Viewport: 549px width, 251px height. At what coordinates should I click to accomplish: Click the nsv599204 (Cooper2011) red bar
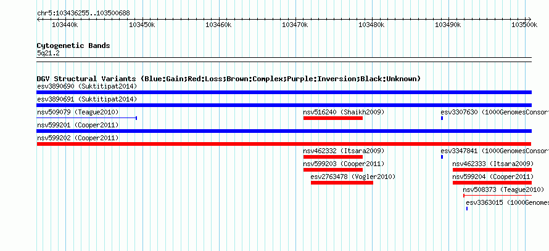[x=492, y=183]
